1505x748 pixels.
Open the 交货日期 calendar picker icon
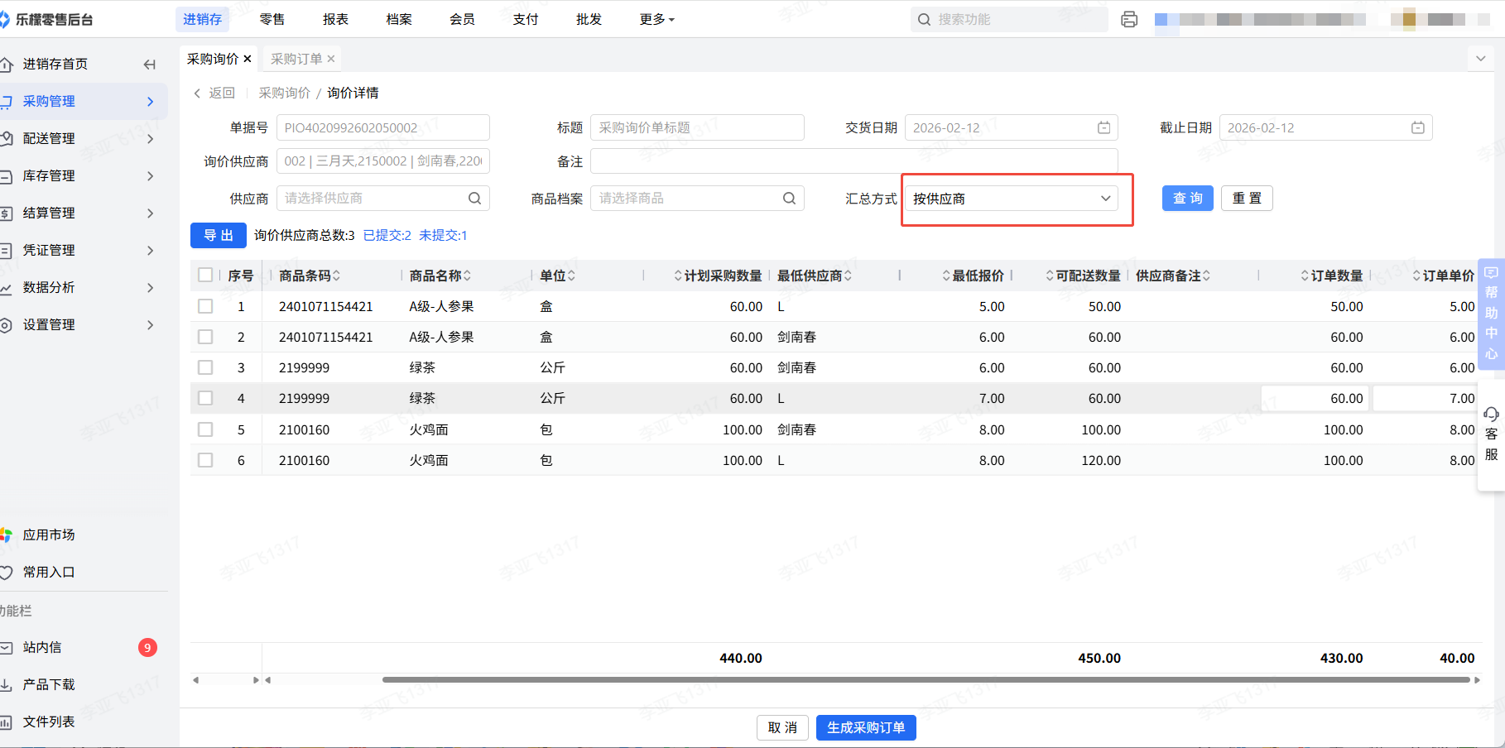(x=1104, y=127)
